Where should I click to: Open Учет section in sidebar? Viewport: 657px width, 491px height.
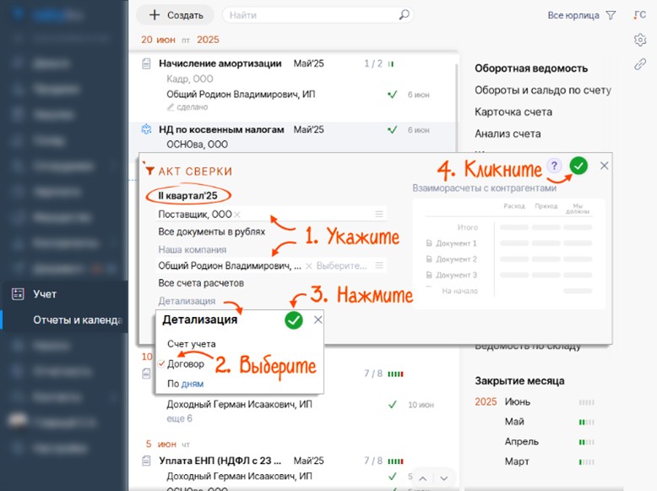pyautogui.click(x=45, y=294)
